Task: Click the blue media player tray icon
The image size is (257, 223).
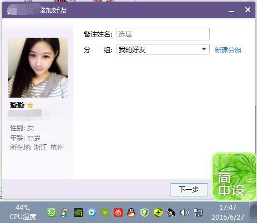Action: pos(92,212)
